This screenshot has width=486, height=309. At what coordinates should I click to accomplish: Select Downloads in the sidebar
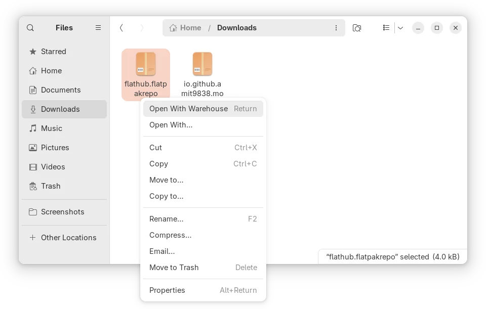[x=64, y=109]
